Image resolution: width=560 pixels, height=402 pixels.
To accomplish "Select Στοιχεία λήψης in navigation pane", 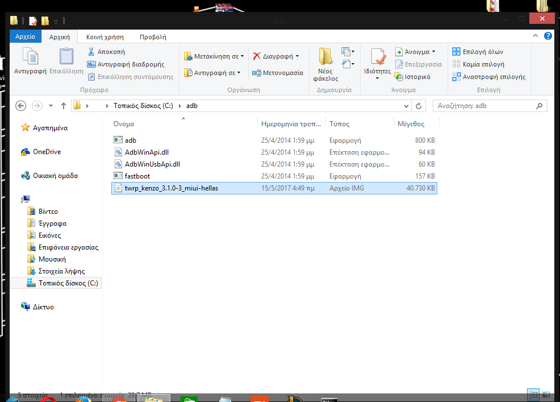I will click(x=61, y=271).
